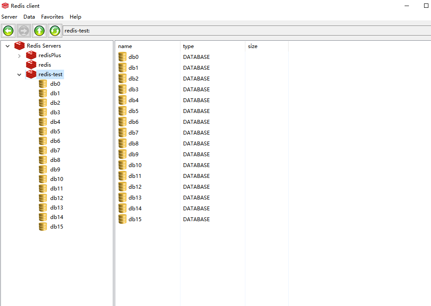Click the db7 database icon in list
This screenshot has height=306, width=431.
122,132
